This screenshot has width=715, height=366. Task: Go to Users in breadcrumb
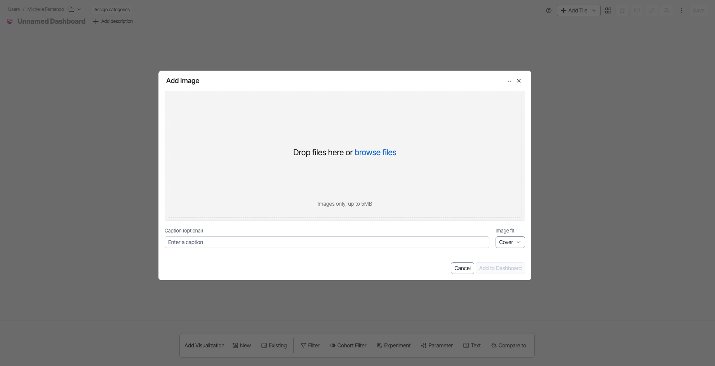[x=14, y=9]
